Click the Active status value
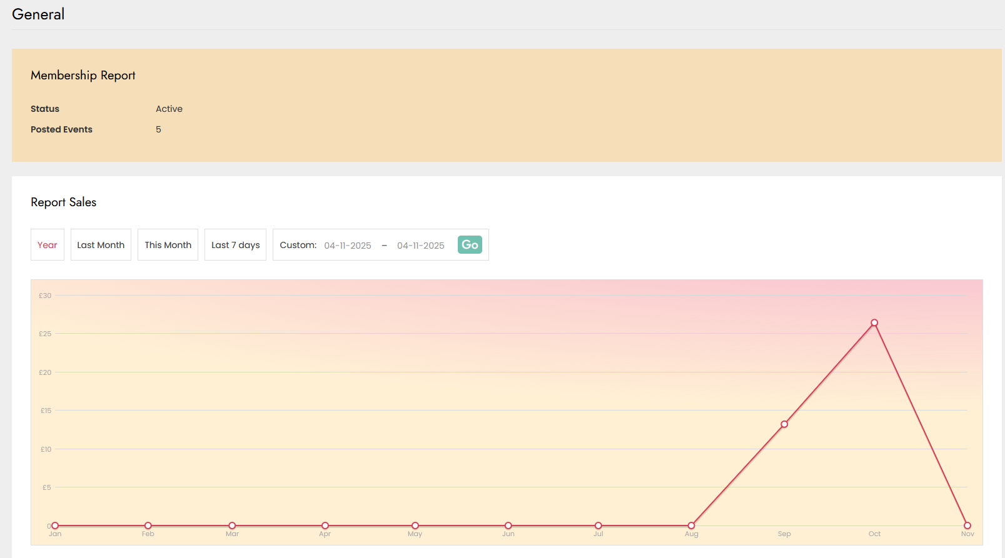Viewport: 1005px width, 558px height. [x=169, y=109]
